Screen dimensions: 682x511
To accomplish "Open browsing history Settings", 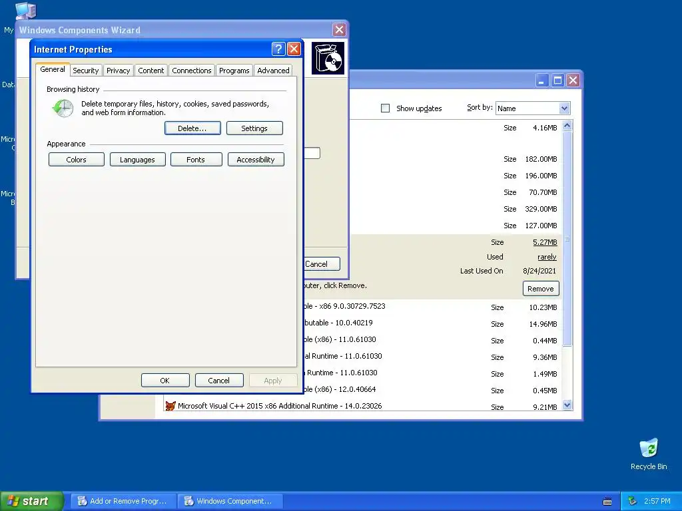I will tap(254, 128).
